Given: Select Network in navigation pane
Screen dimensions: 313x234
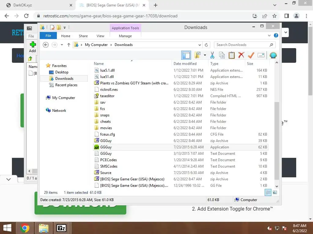Looking at the screenshot, I should coord(59,110).
